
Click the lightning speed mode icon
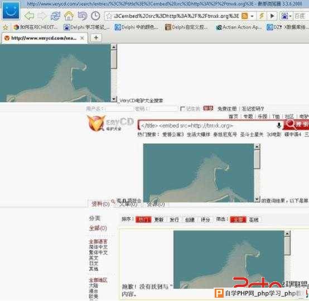coord(262,16)
